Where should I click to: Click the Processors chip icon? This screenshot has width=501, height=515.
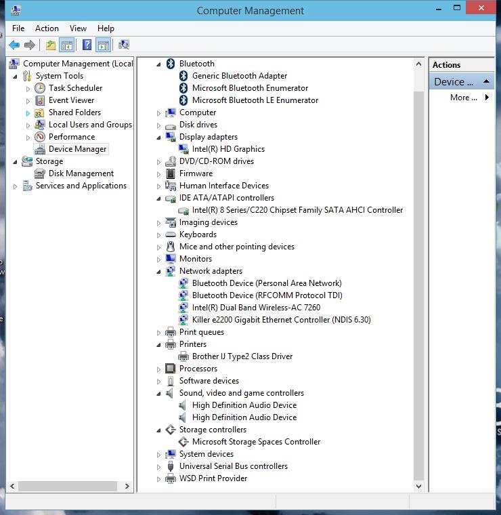pos(171,369)
